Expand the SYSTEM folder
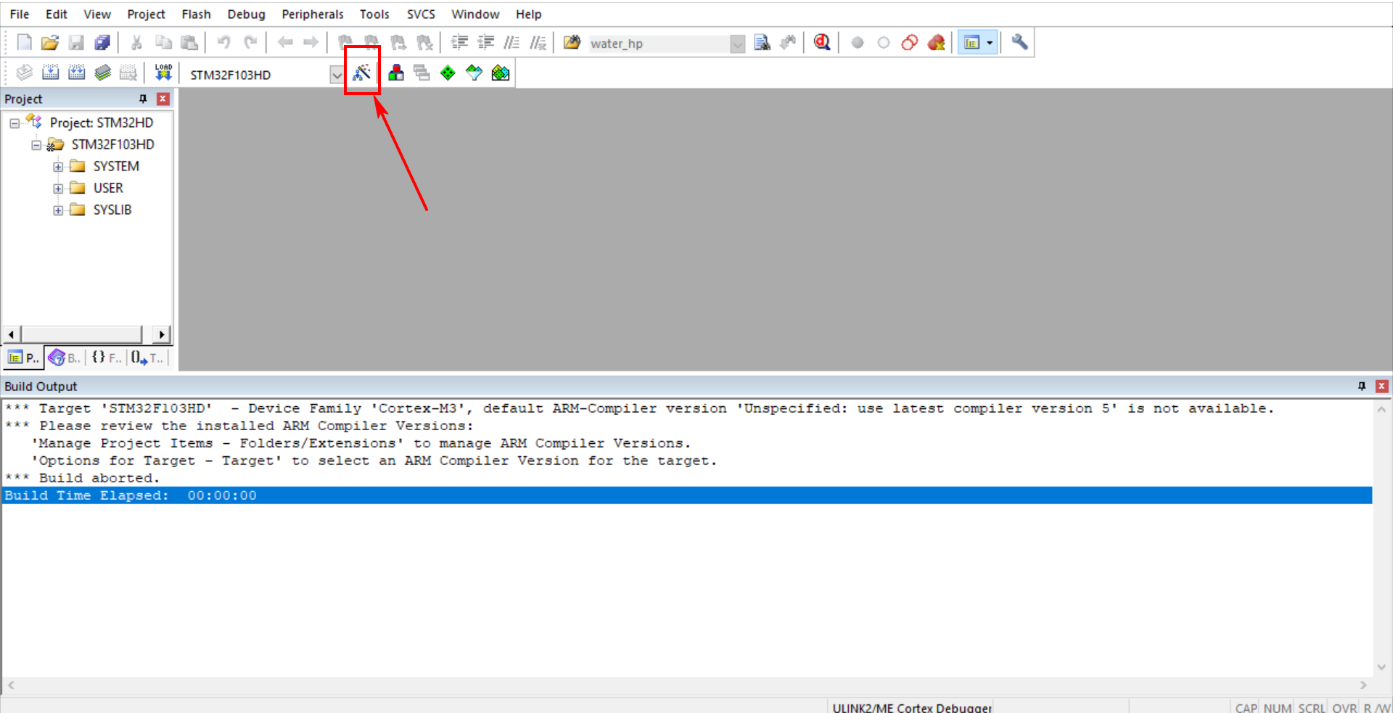The width and height of the screenshot is (1393, 713). [57, 167]
